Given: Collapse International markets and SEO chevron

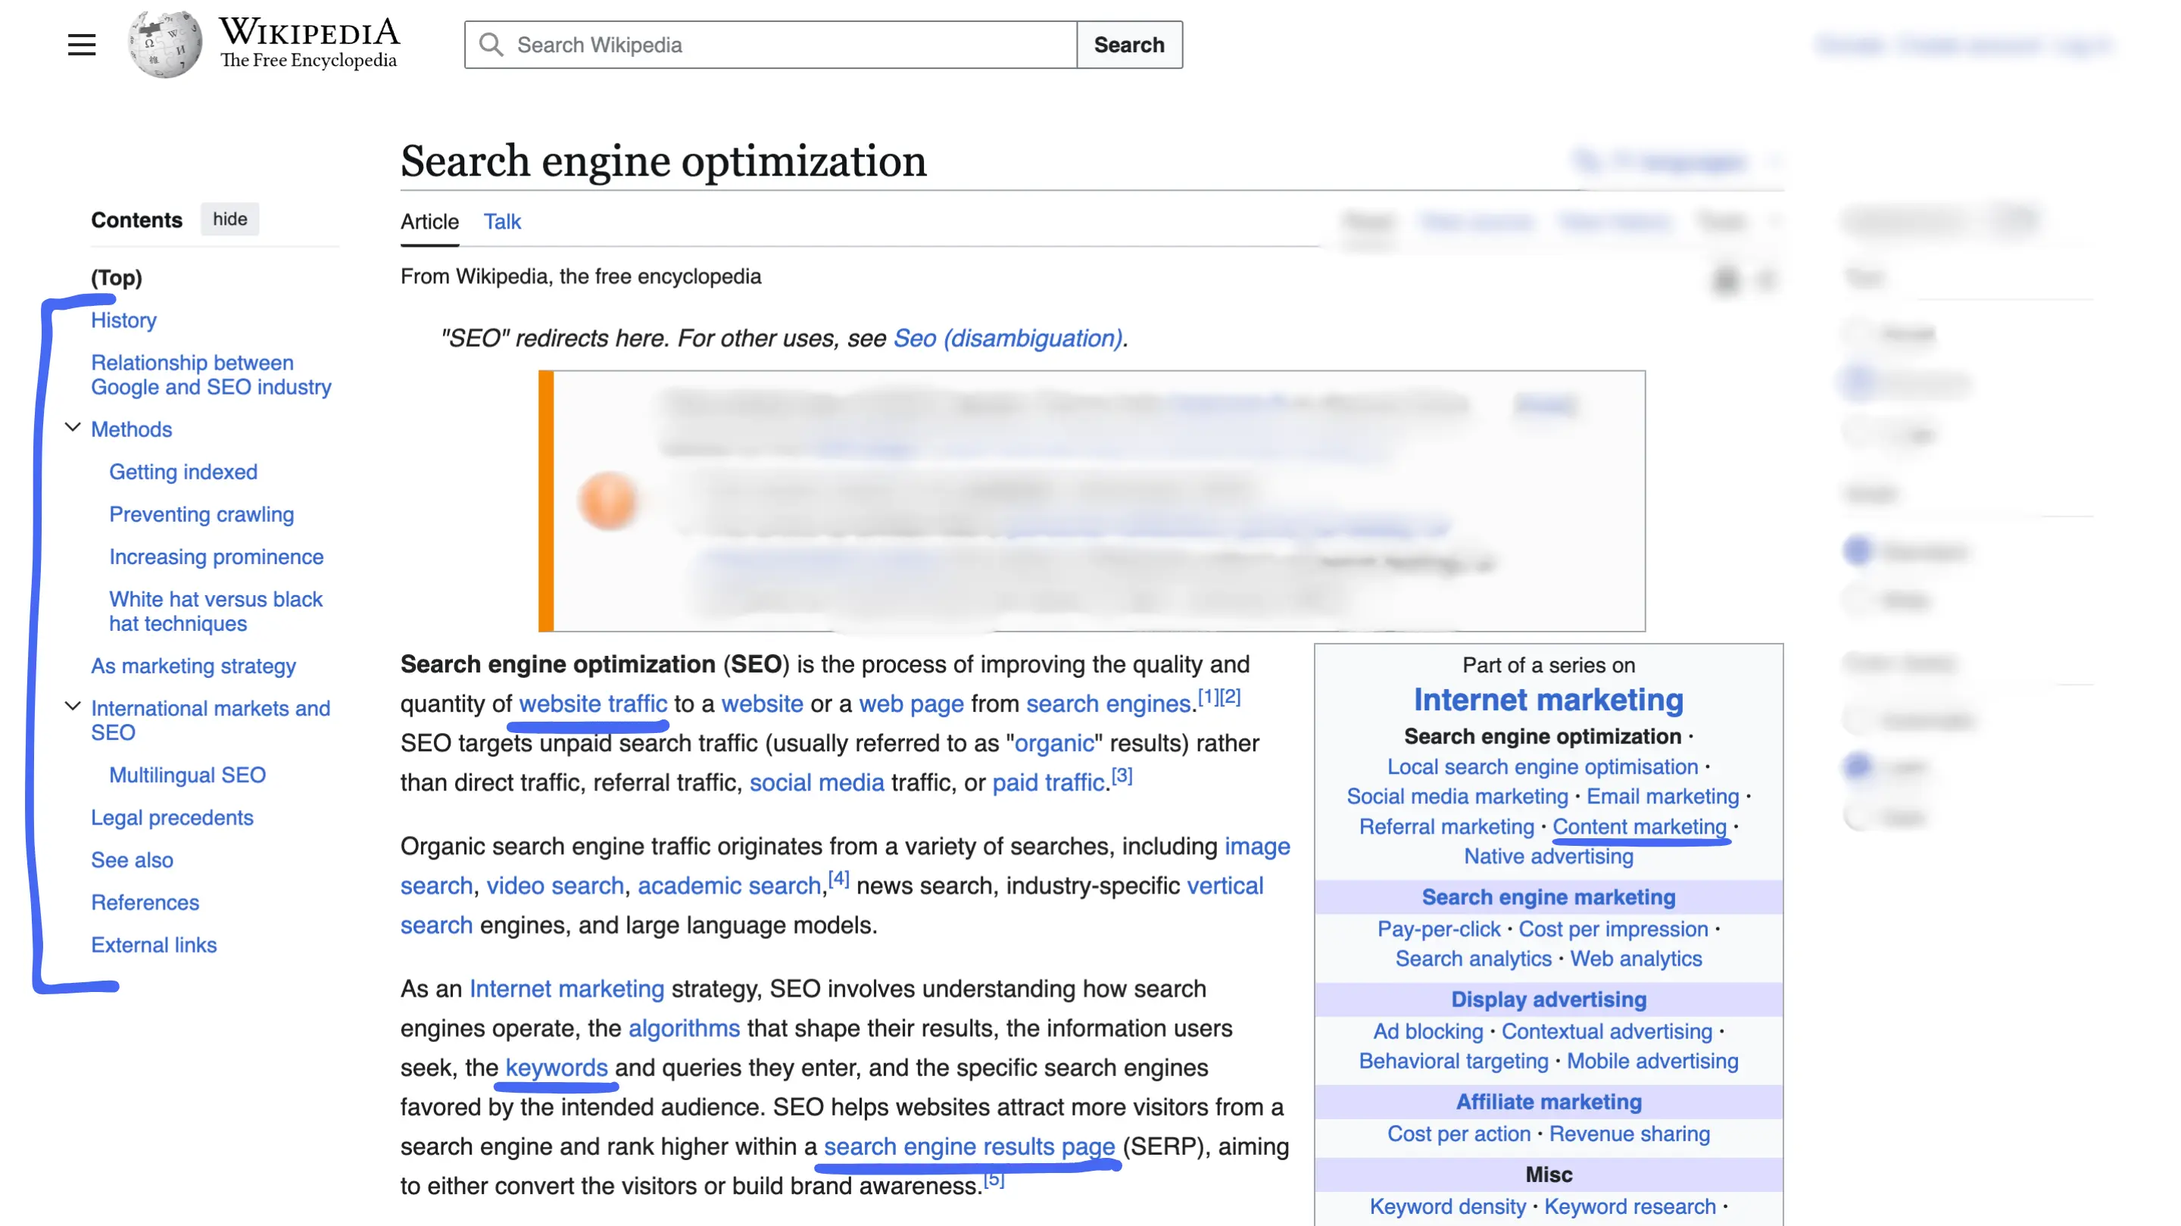Looking at the screenshot, I should (x=73, y=707).
